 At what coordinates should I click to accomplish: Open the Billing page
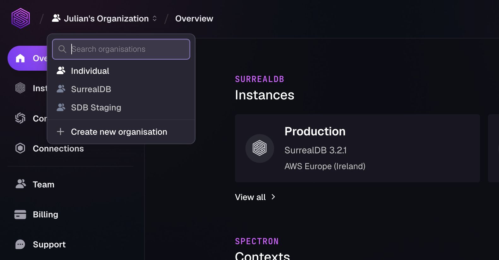tap(70, 215)
